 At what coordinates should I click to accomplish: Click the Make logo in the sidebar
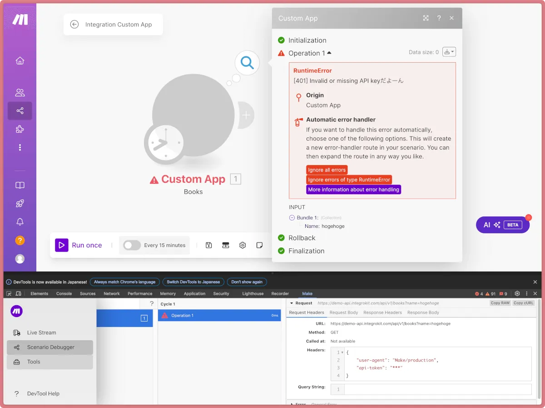coord(20,20)
